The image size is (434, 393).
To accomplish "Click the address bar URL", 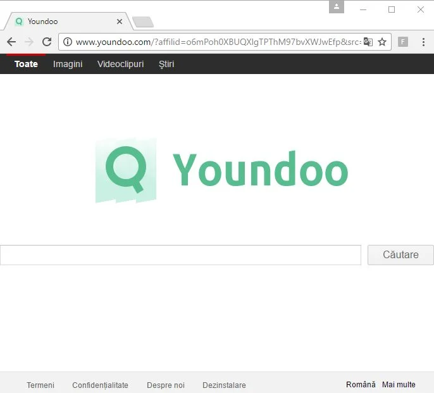I will [218, 42].
